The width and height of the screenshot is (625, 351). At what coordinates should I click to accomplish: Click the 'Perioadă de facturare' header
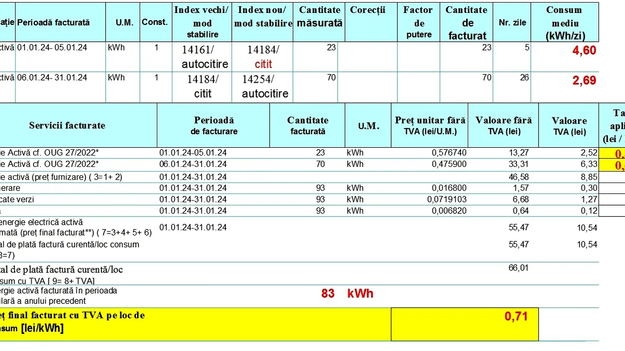tap(214, 125)
